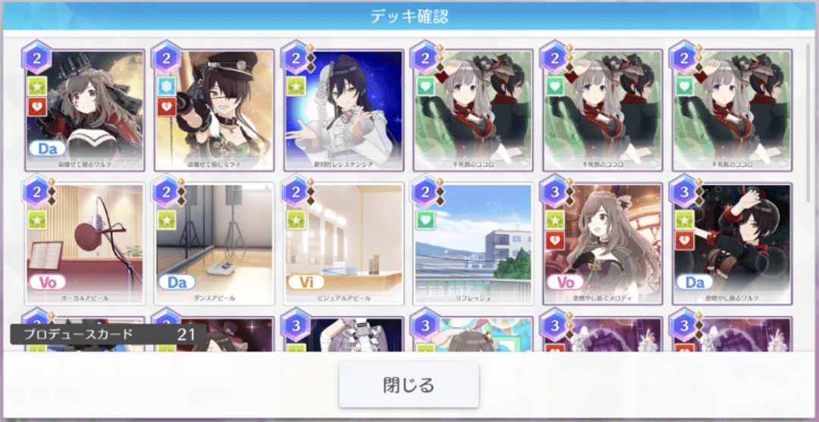
Task: Open the level 3 Da ワルツ card in second row
Action: point(733,243)
